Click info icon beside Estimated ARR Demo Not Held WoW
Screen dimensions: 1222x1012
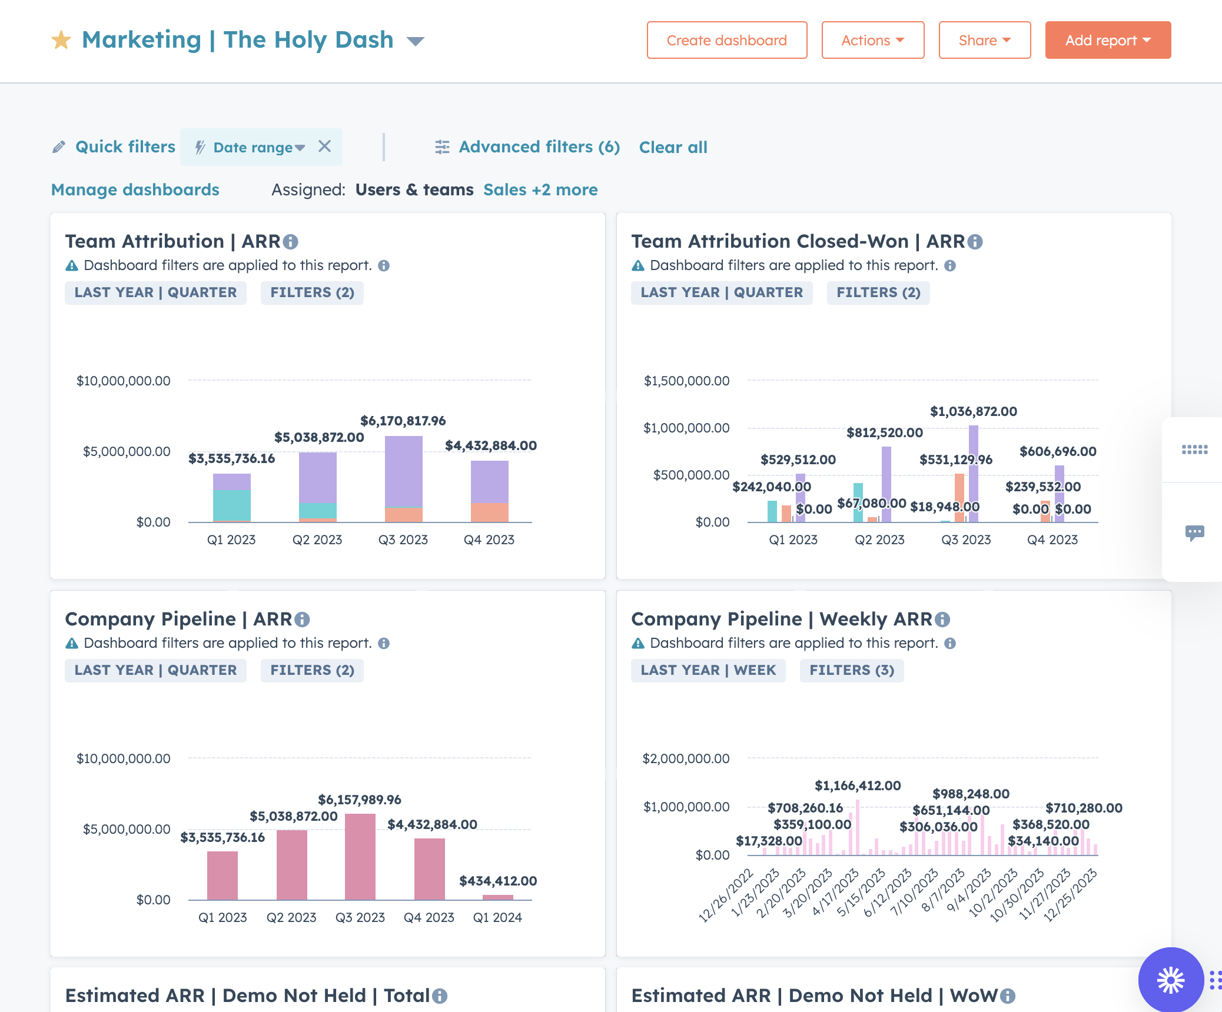pos(1008,996)
